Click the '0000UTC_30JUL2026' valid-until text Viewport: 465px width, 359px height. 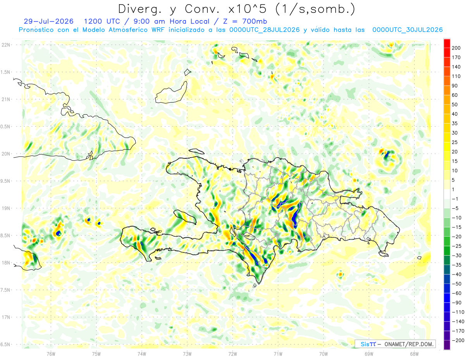[x=407, y=30]
